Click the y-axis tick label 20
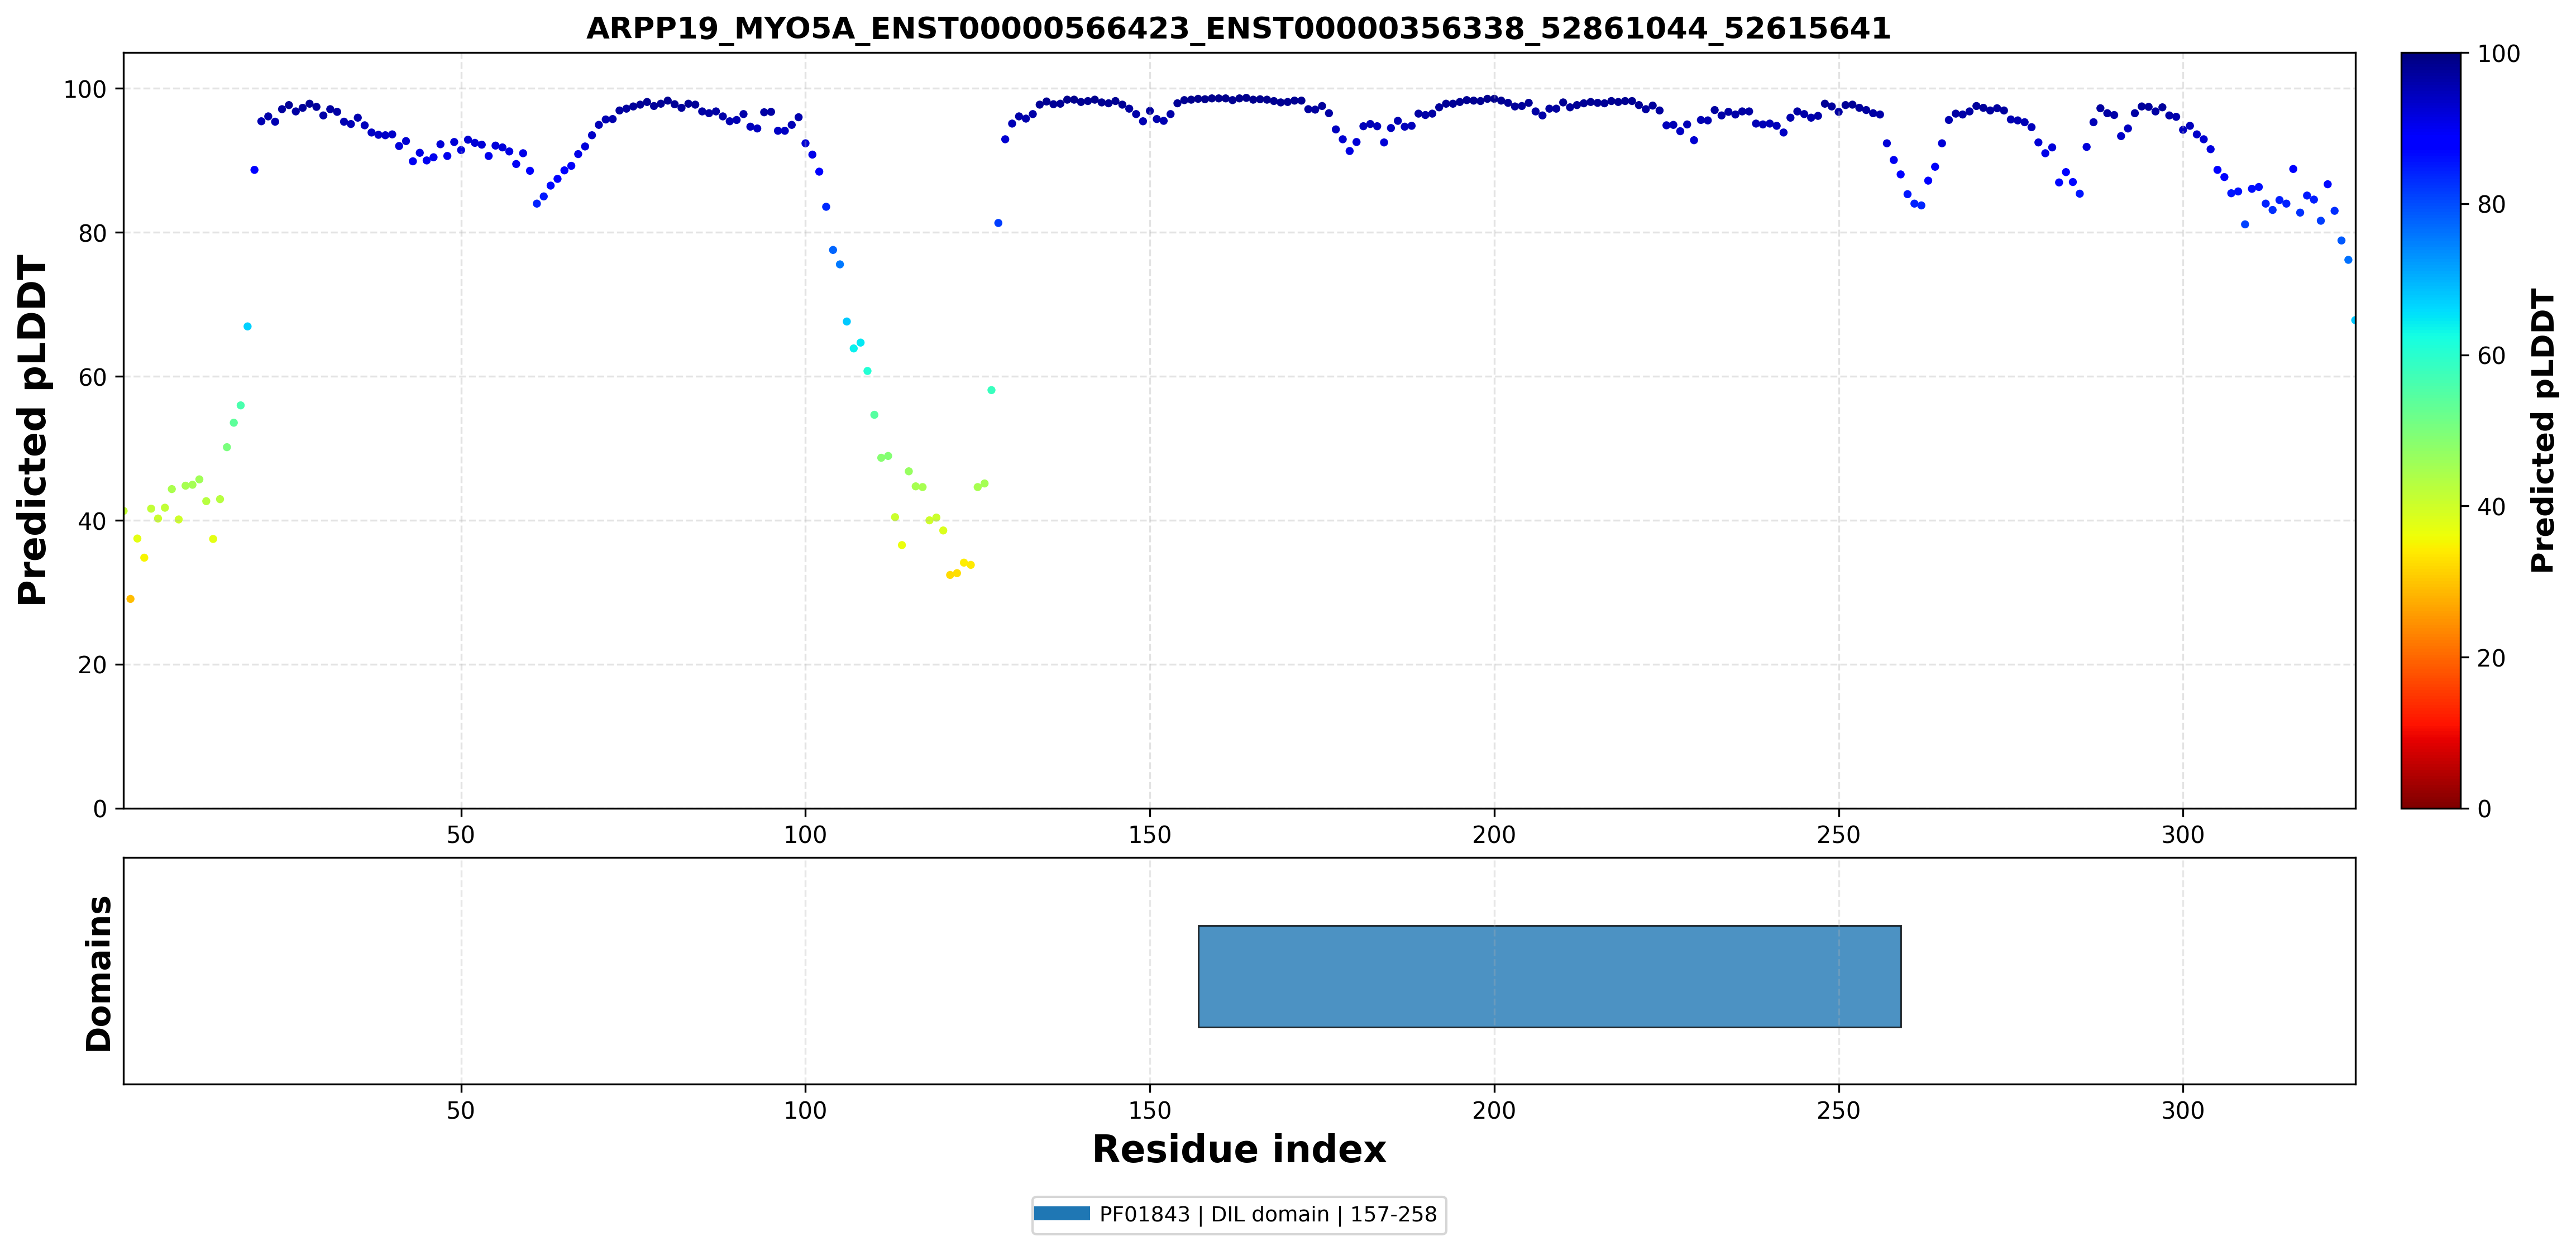The image size is (2576, 1251). (92, 665)
